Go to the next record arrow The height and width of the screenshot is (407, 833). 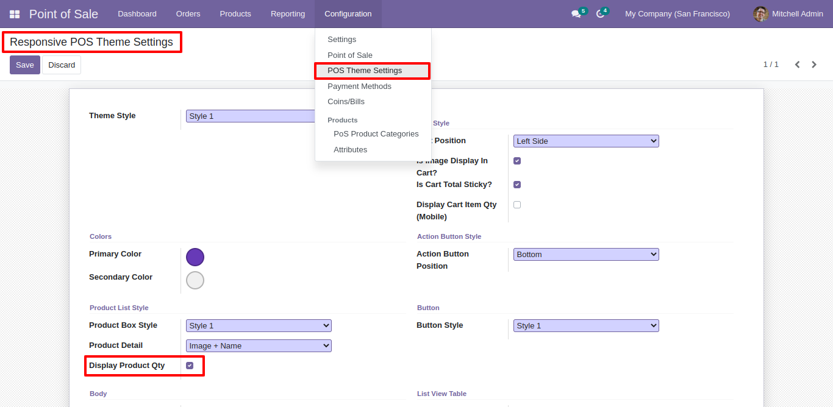click(814, 65)
